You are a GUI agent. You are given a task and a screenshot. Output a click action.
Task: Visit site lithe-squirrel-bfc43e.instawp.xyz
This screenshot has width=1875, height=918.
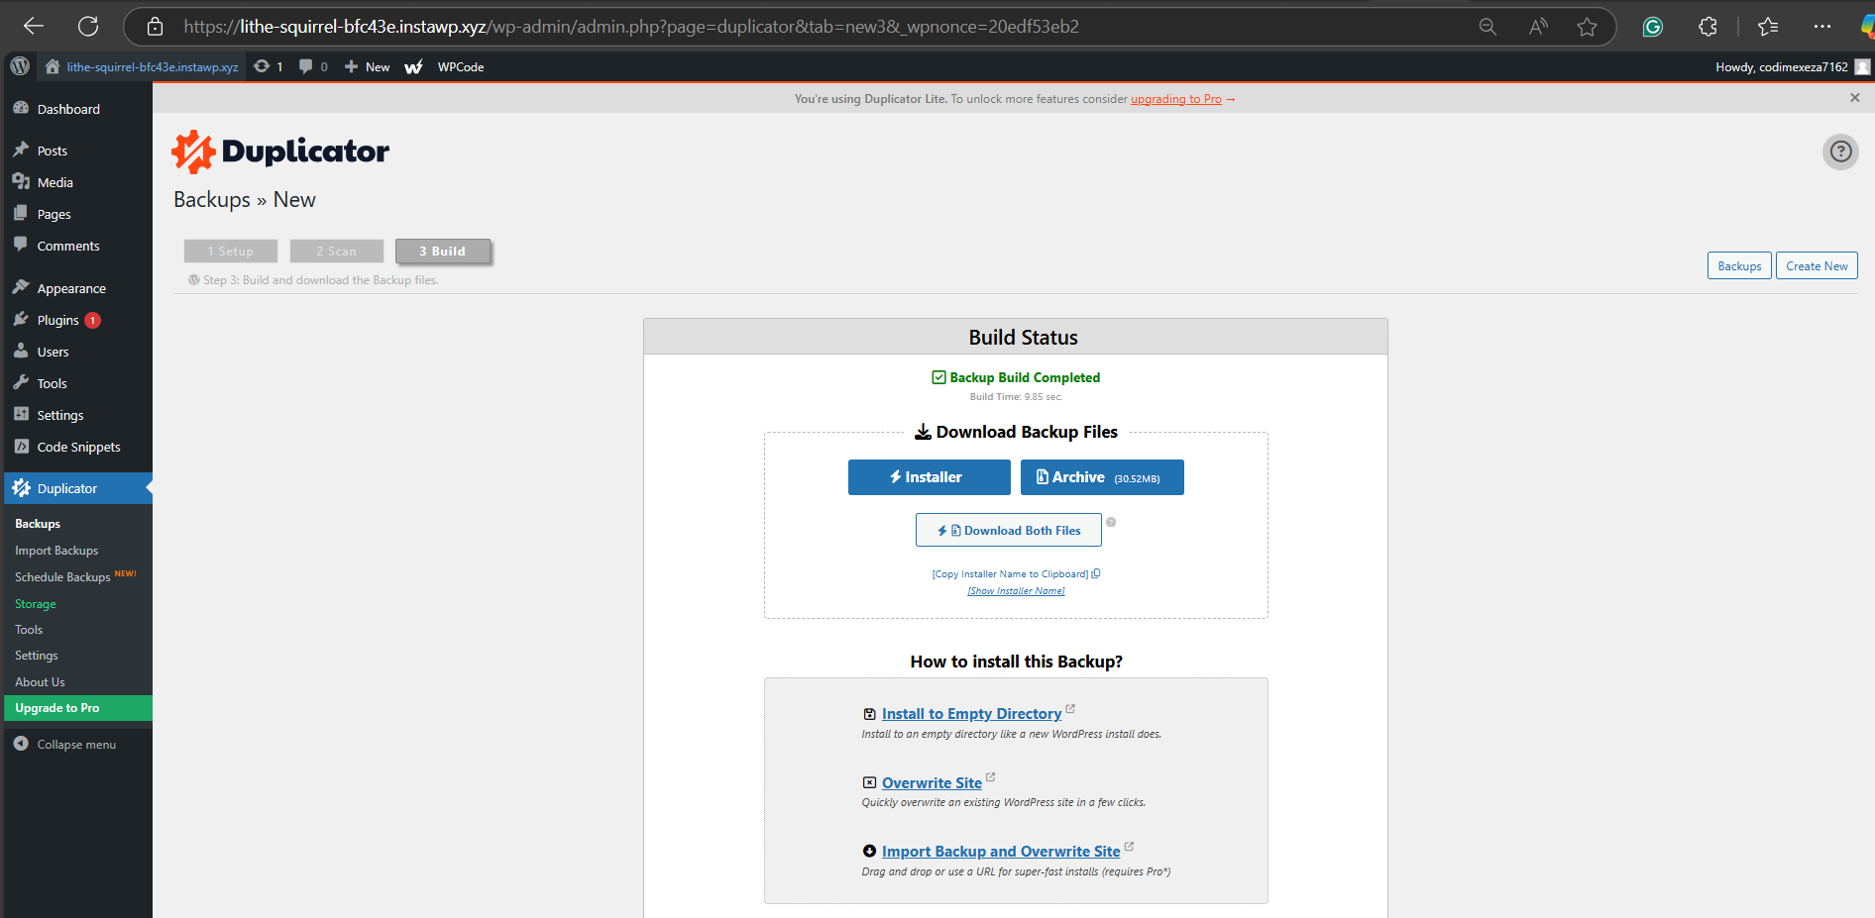[x=142, y=66]
